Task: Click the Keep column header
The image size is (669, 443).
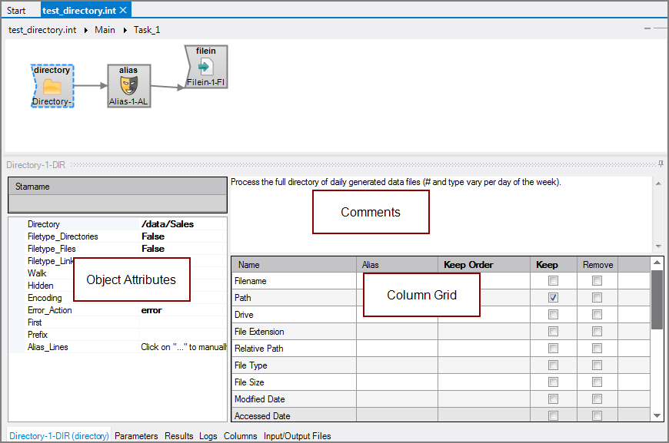Action: click(554, 265)
